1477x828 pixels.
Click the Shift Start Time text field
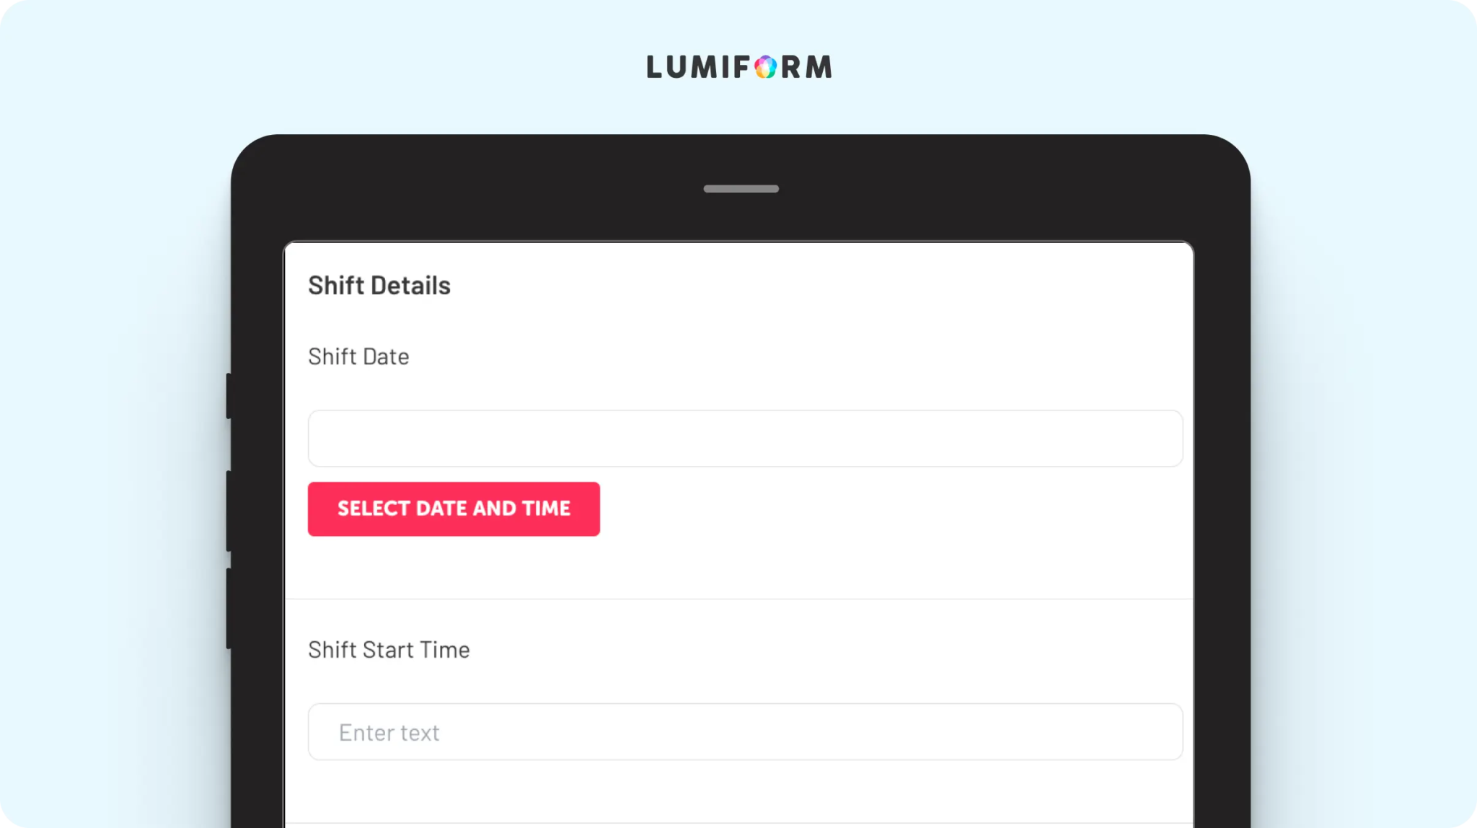745,732
